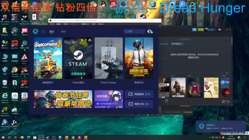Pin Steam card using the top icon

(x=86, y=40)
